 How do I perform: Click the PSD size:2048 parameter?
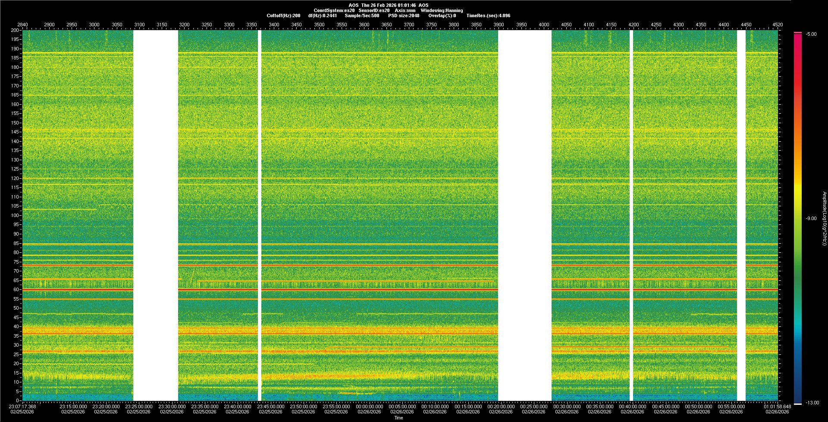point(403,16)
